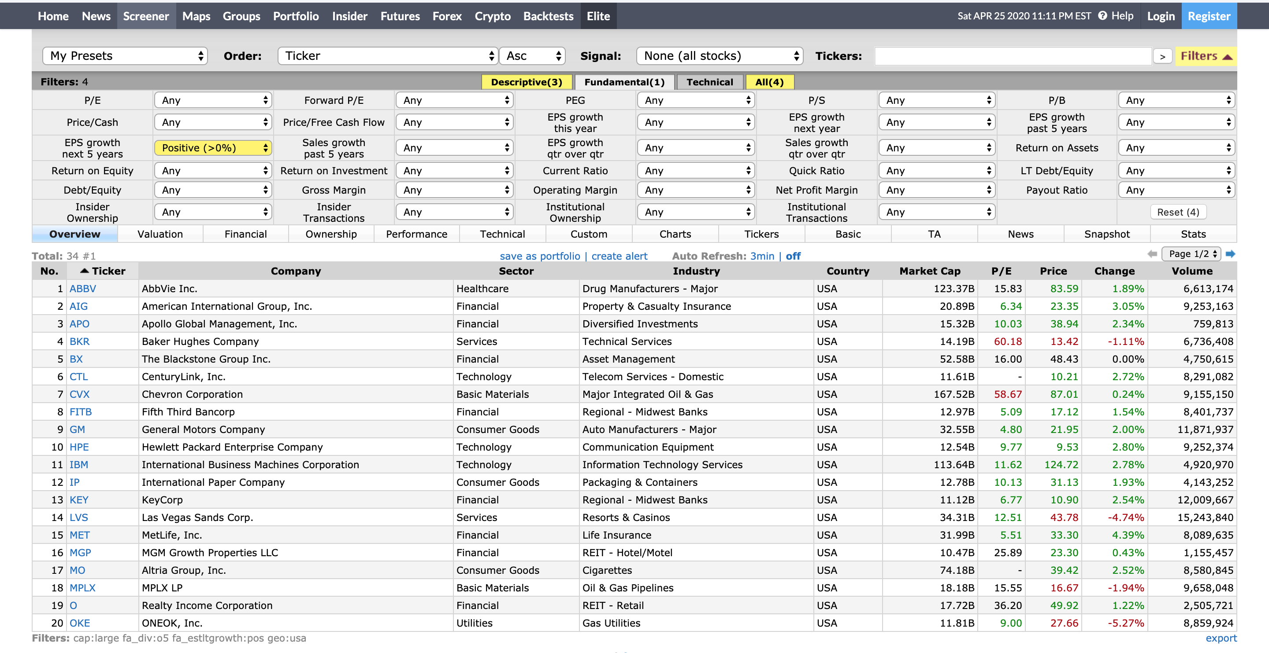The height and width of the screenshot is (653, 1269).
Task: Click the Help question mark icon
Action: (x=1102, y=16)
